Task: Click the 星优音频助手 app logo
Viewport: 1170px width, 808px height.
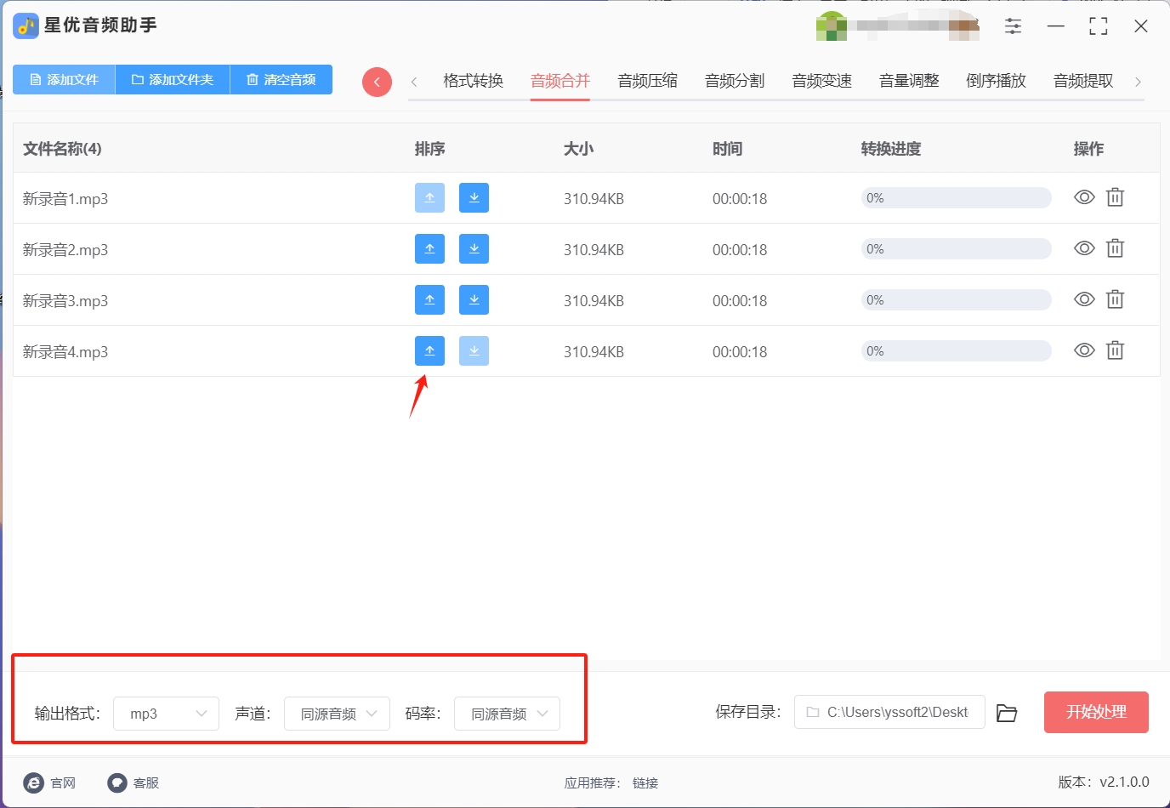Action: [x=26, y=26]
